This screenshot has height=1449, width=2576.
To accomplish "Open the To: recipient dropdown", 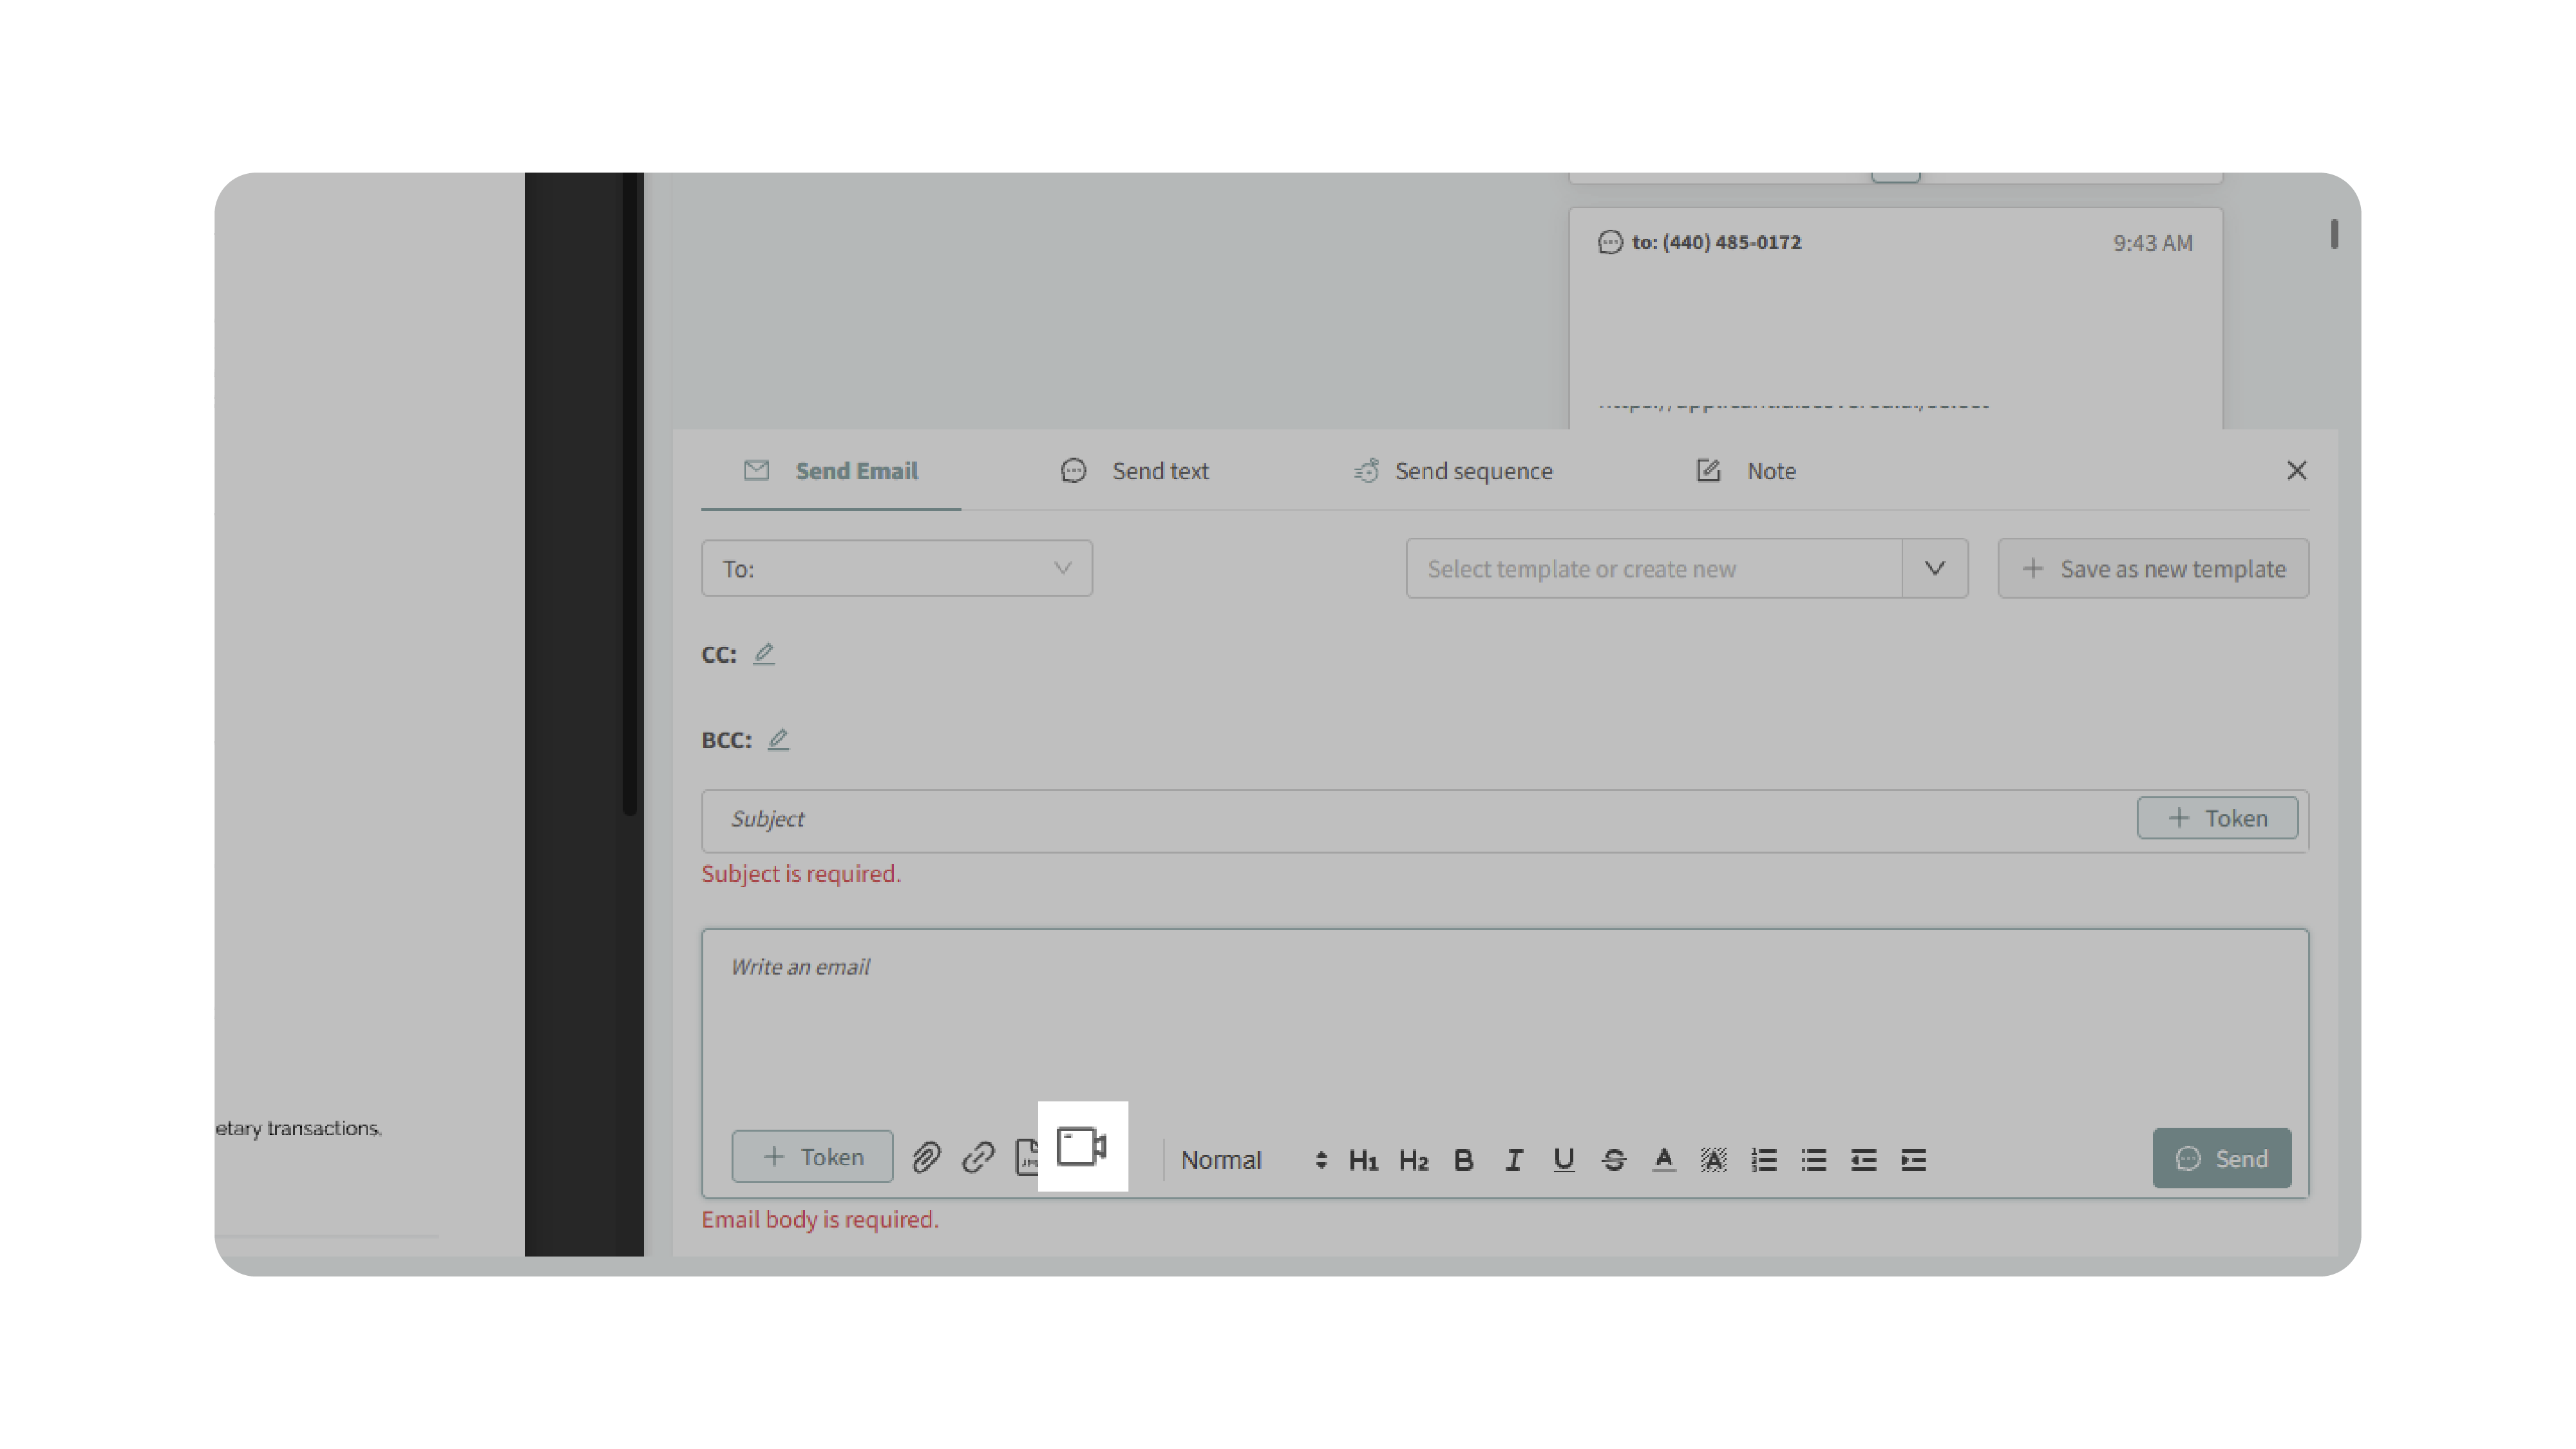I will click(897, 568).
